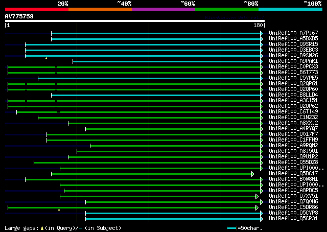Click the UniRef100_Q9U1R2 subject name
This screenshot has width=327, height=232.
point(293,157)
